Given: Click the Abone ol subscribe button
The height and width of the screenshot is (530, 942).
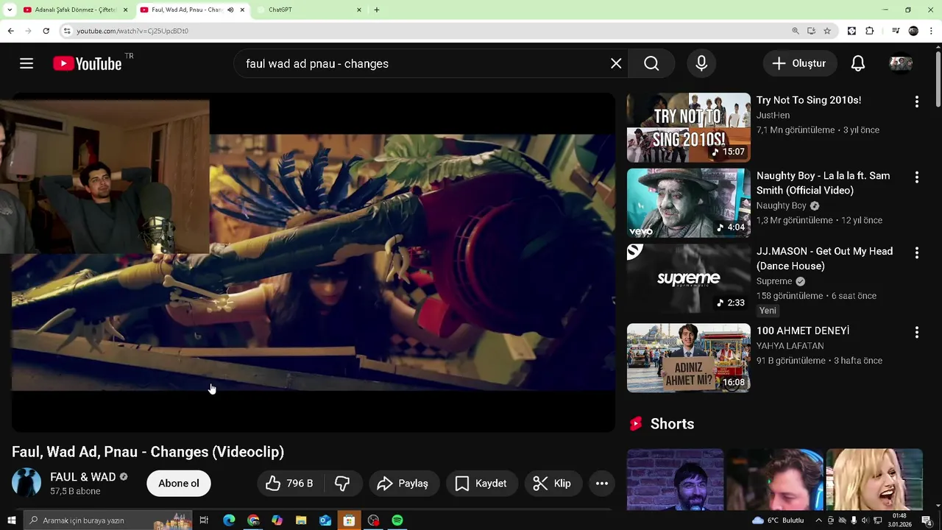Looking at the screenshot, I should (179, 484).
